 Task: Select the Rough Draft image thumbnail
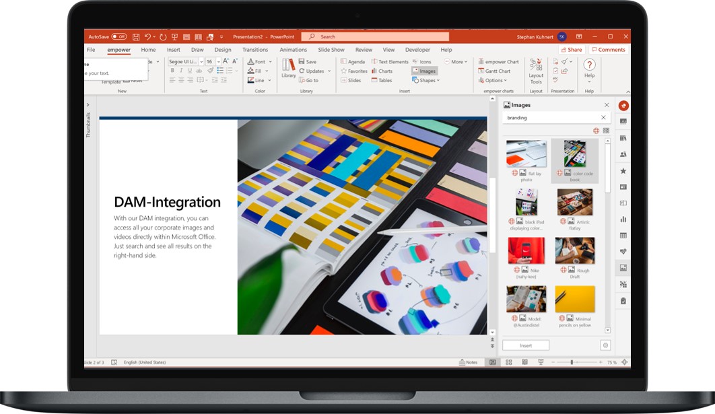point(574,250)
